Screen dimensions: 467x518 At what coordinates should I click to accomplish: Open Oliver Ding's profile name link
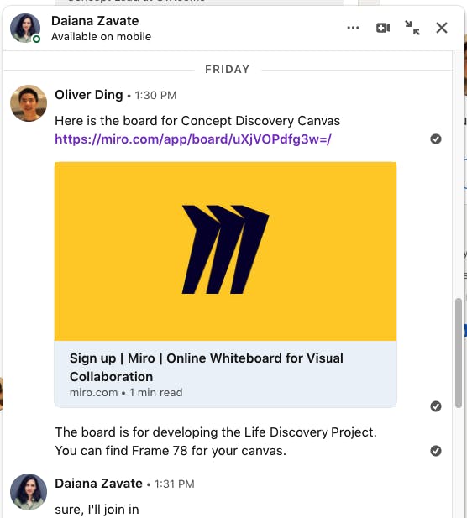[89, 95]
